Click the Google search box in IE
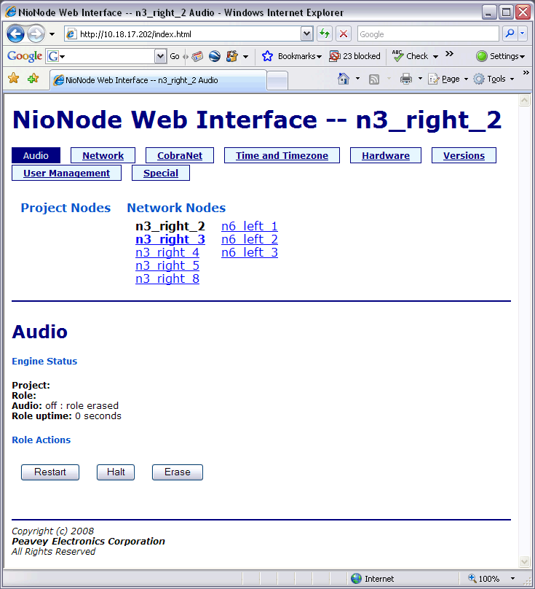 click(x=428, y=34)
